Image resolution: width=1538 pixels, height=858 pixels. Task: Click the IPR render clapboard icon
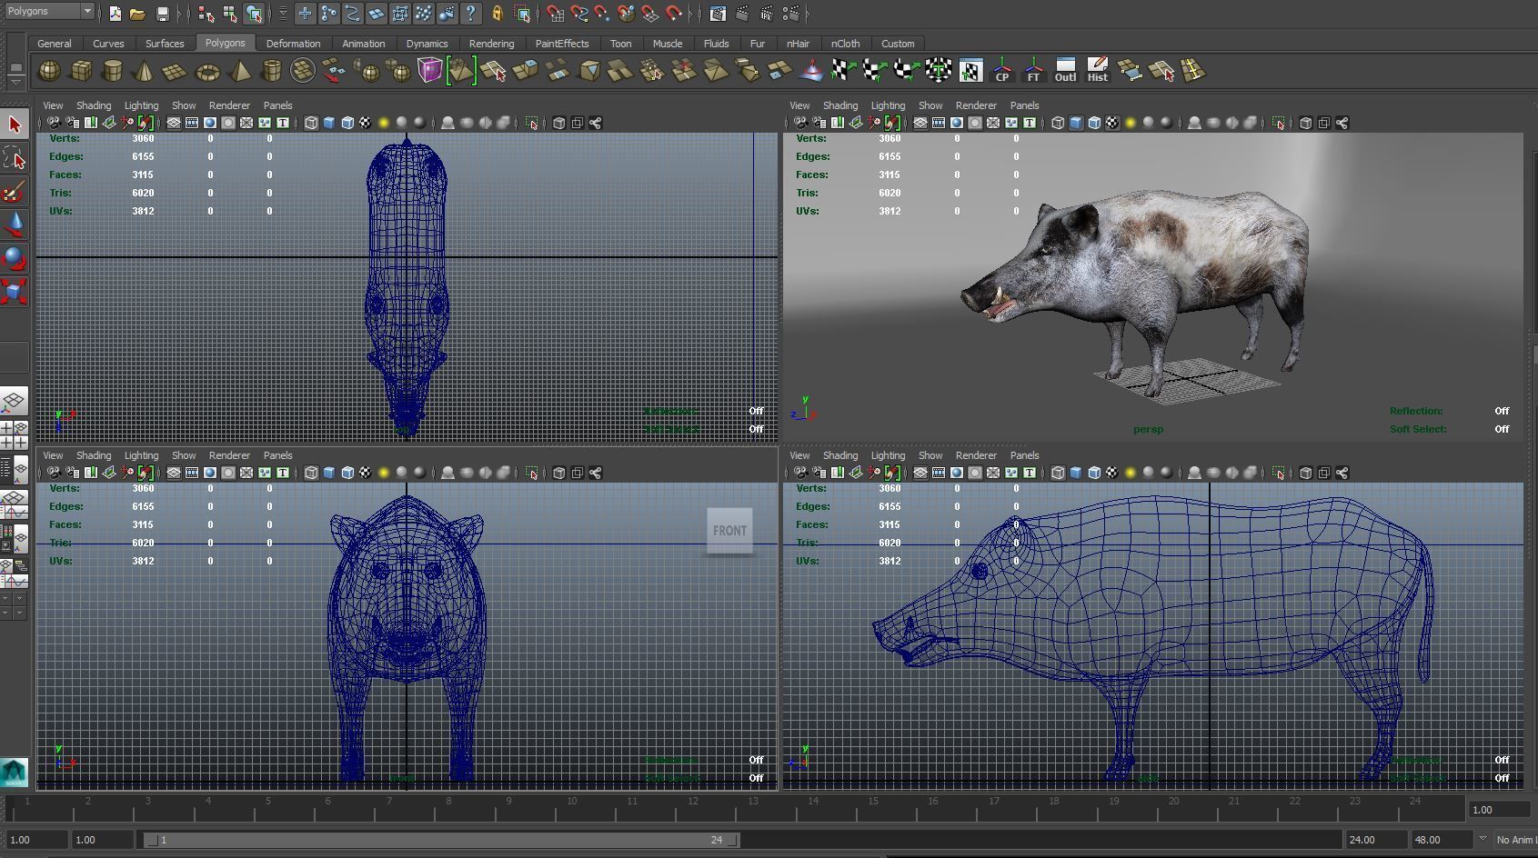coord(767,14)
